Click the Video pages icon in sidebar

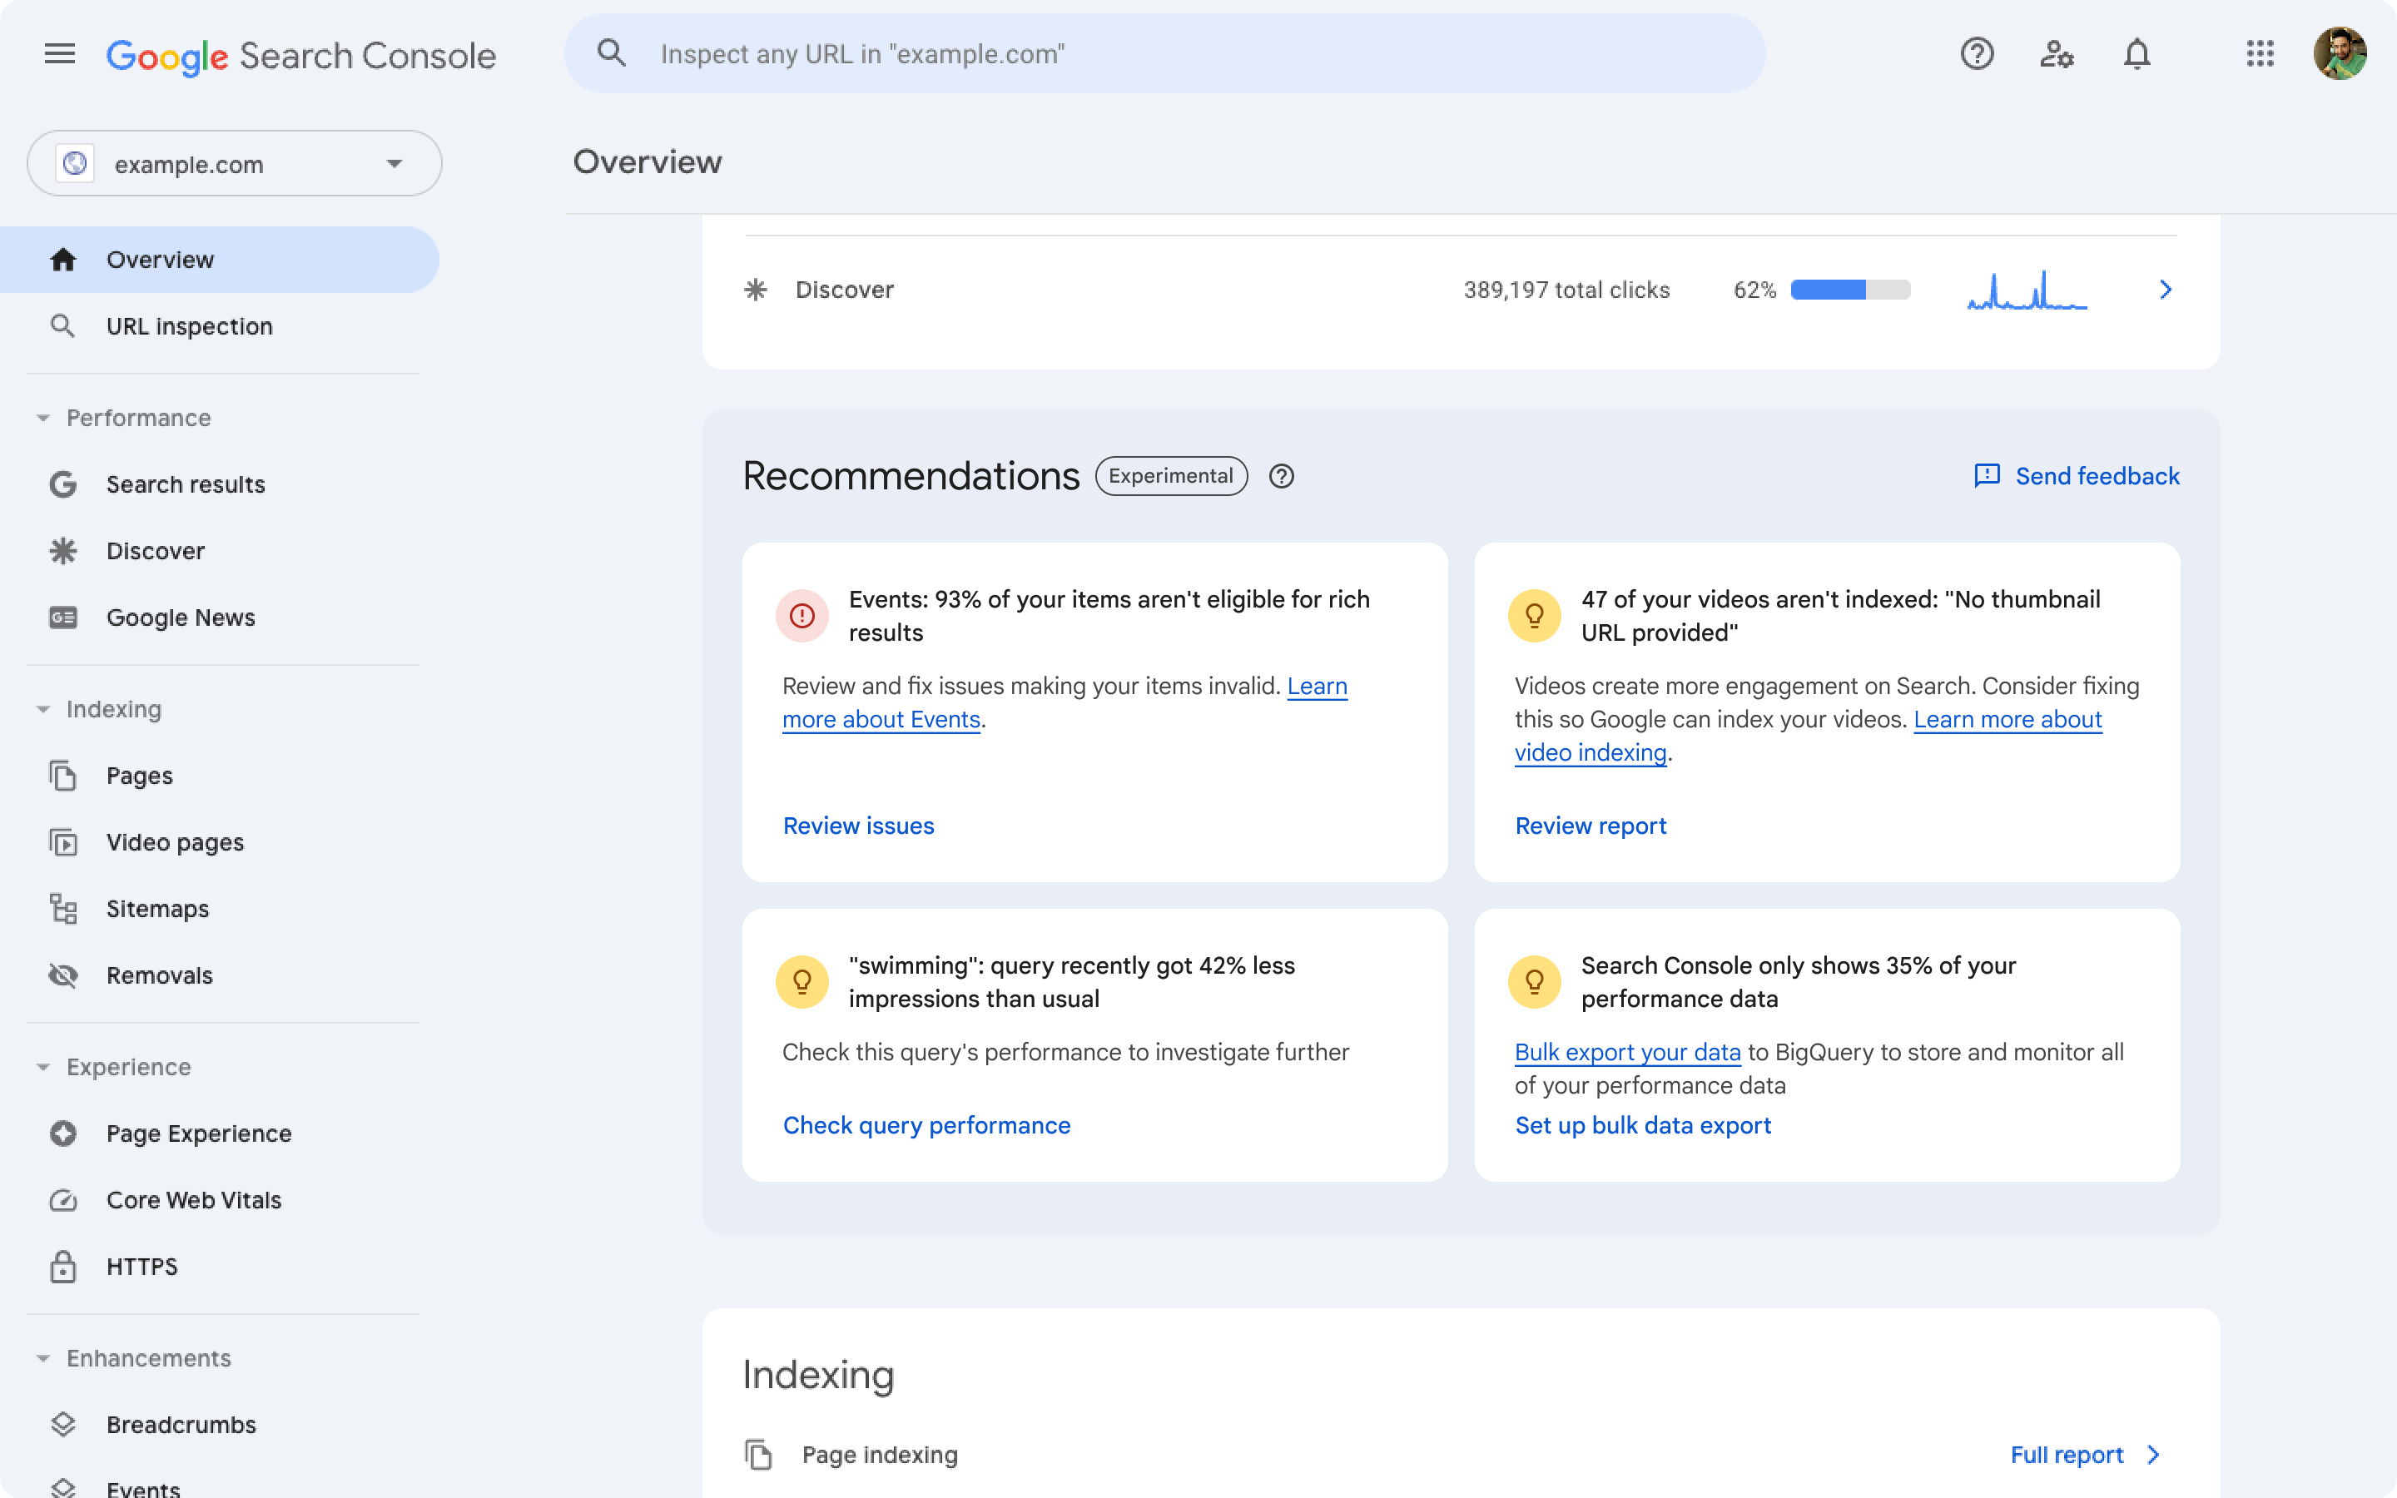click(x=61, y=841)
